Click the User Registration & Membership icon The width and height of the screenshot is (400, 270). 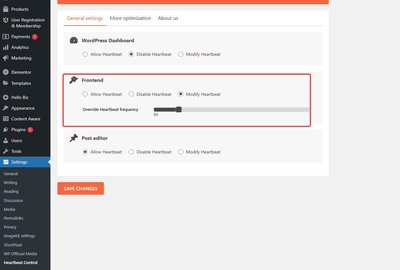(x=6, y=20)
